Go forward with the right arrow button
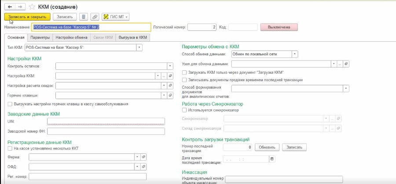The image size is (396, 184). pos(21,7)
